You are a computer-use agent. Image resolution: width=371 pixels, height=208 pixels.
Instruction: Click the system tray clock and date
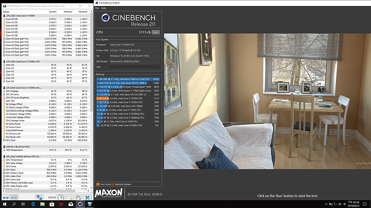tap(355, 204)
